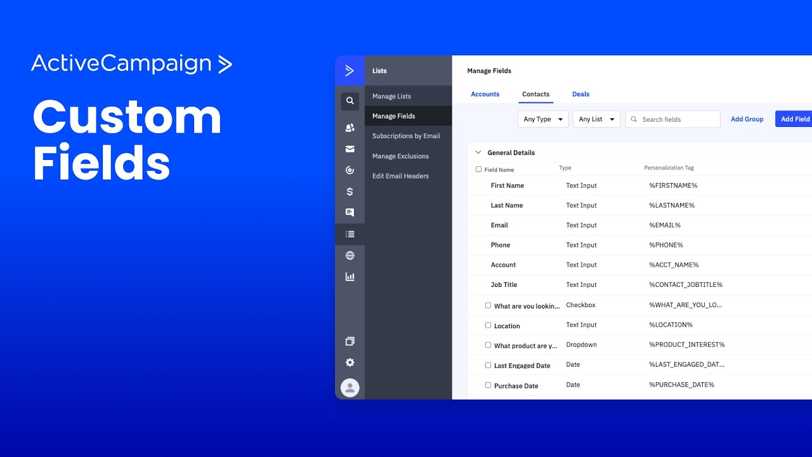
Task: Click the Purchase Date field name
Action: [516, 386]
